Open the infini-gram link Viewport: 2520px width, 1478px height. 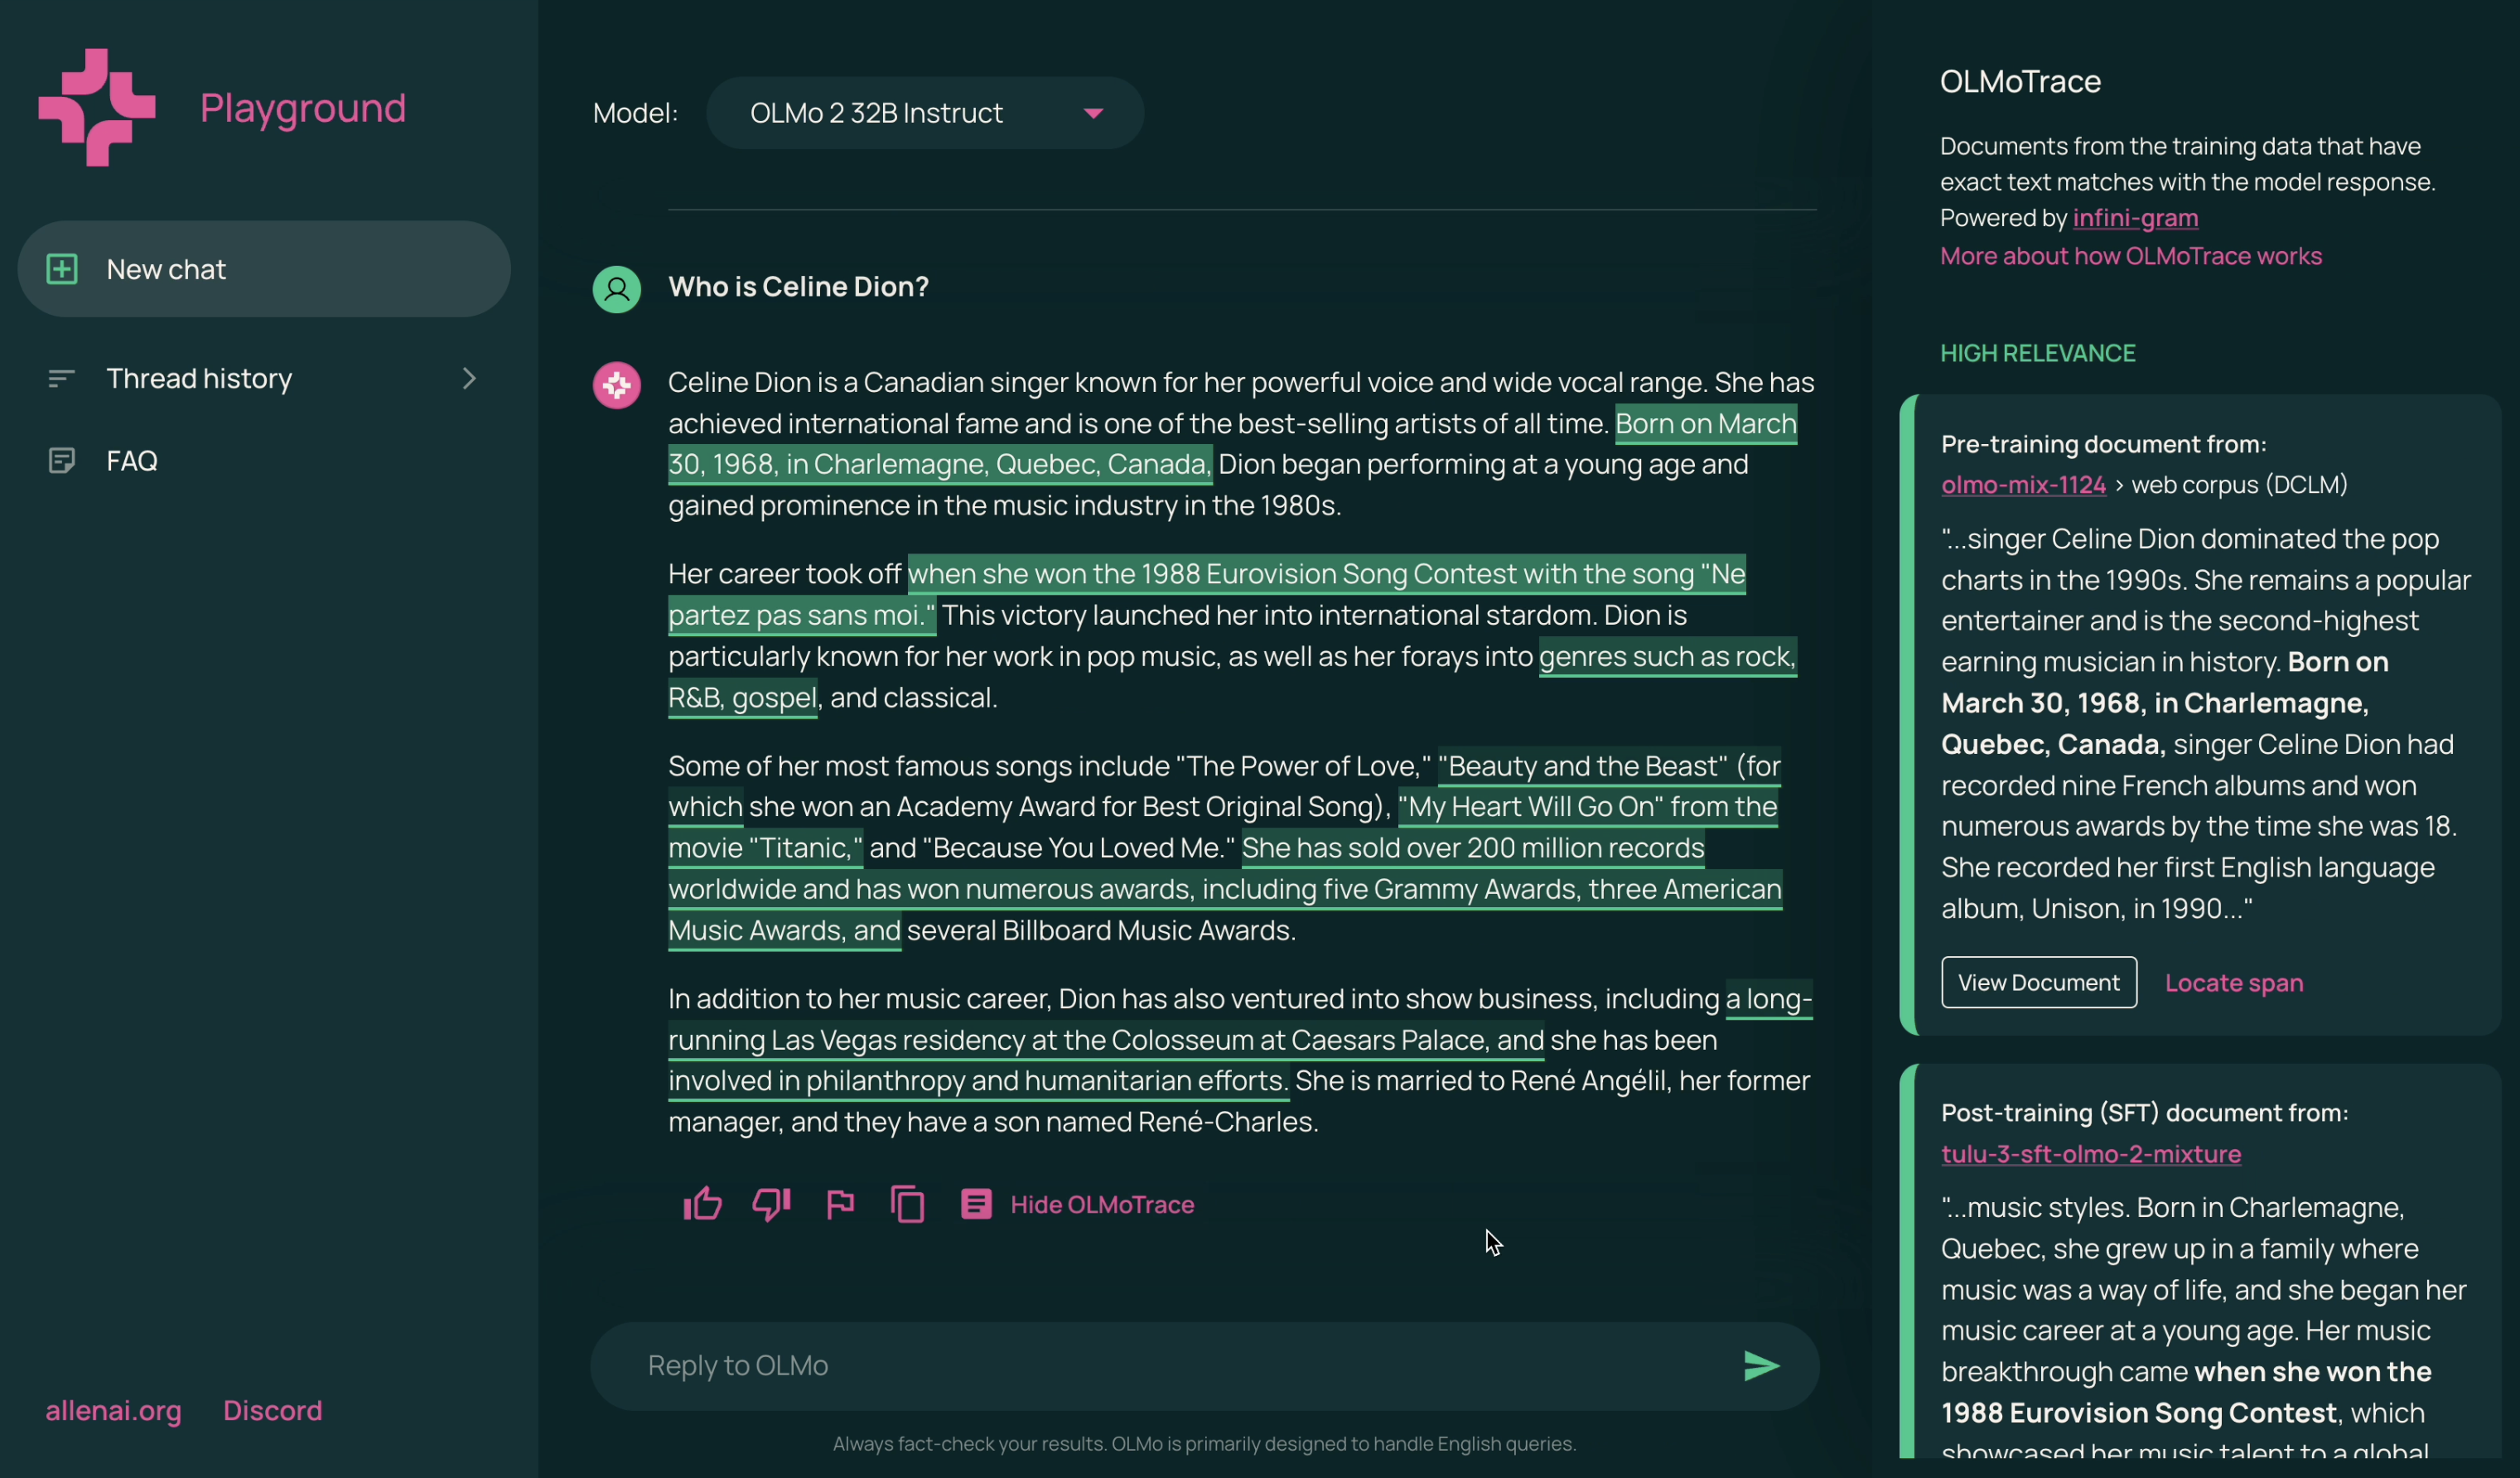[2135, 218]
